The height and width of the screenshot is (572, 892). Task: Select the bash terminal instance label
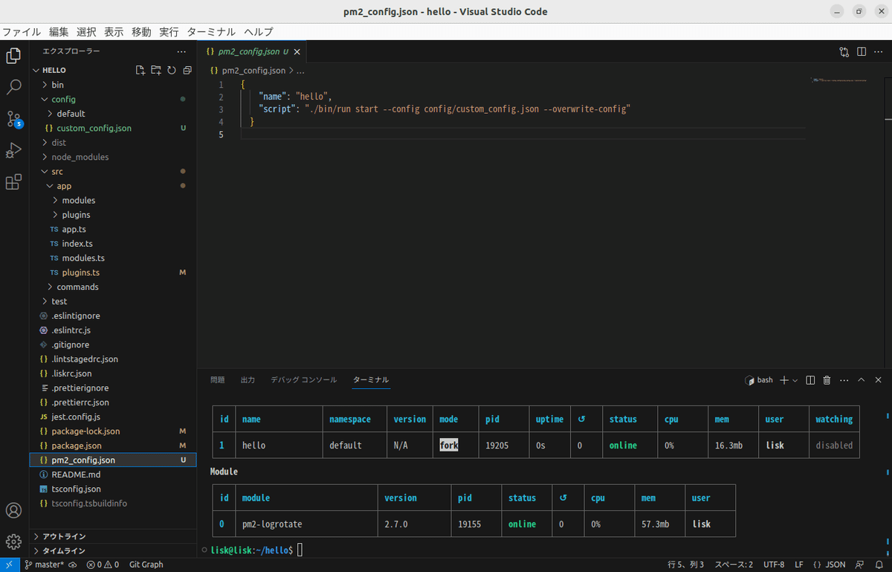(x=759, y=380)
